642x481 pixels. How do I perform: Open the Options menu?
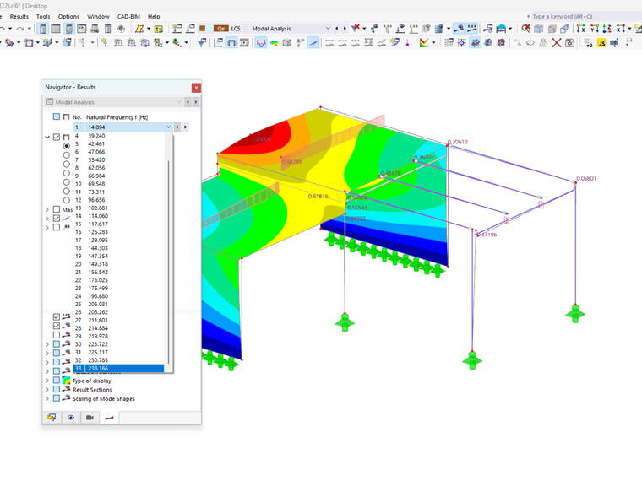tap(68, 17)
